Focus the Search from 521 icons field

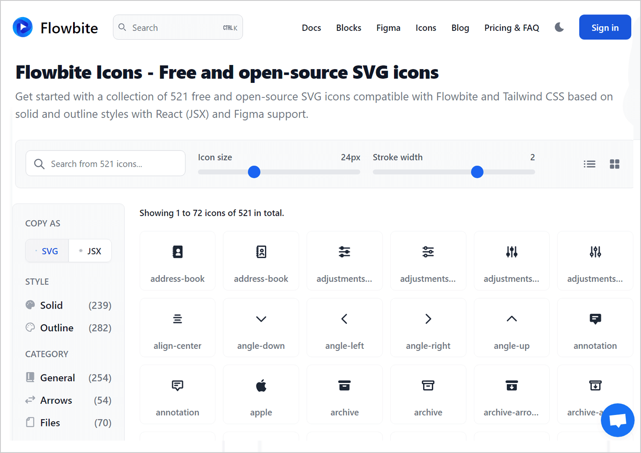pyautogui.click(x=106, y=163)
